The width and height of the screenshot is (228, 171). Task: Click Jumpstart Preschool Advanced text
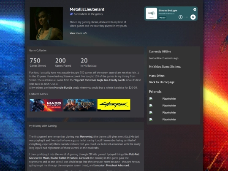tap(111, 166)
